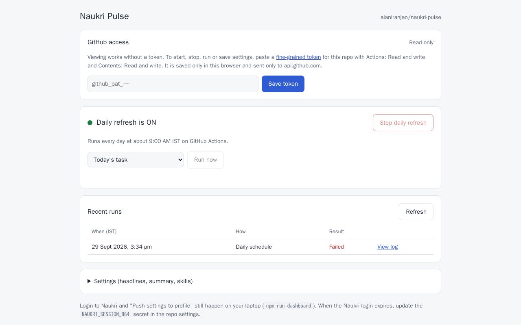Click the alaniranjan/naukri-pulse repo name

[411, 17]
